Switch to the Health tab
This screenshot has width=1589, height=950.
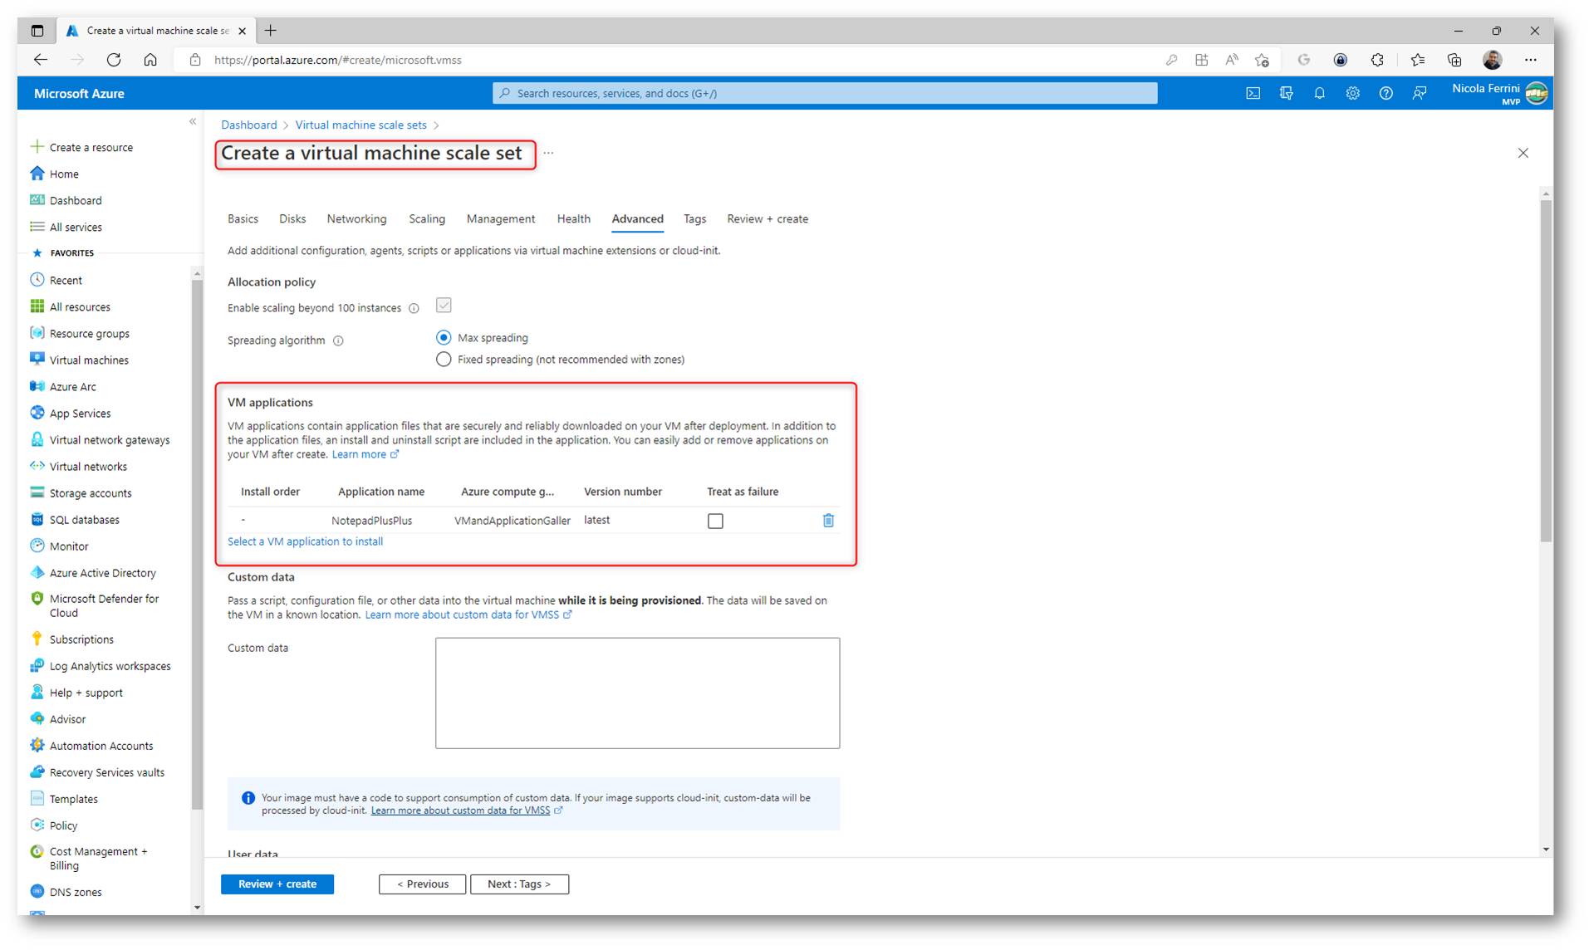[573, 219]
